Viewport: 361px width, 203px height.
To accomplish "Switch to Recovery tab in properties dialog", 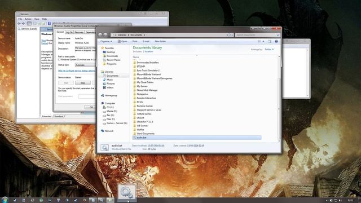I will (x=79, y=32).
